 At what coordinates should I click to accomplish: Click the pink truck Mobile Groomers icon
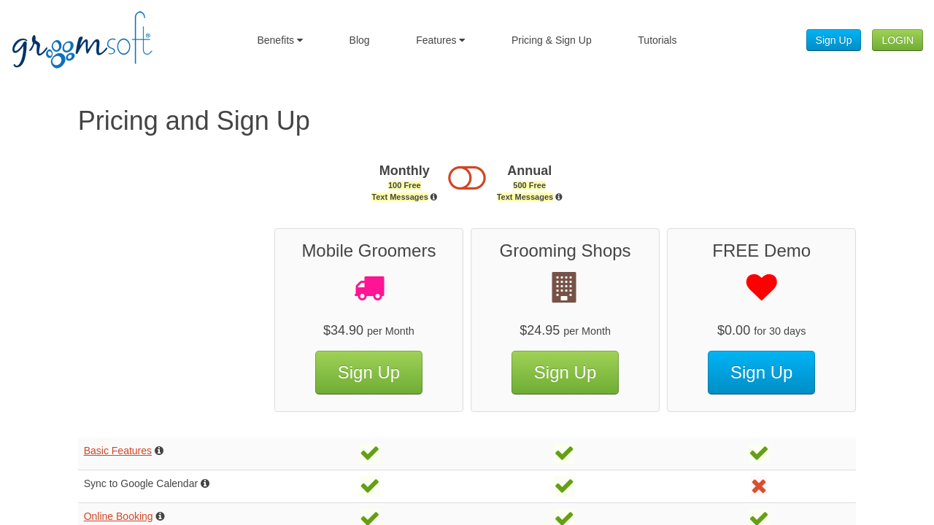pos(369,288)
